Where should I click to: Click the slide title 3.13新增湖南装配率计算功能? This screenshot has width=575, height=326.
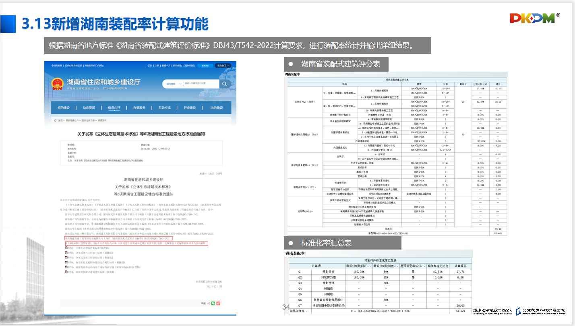tap(115, 24)
